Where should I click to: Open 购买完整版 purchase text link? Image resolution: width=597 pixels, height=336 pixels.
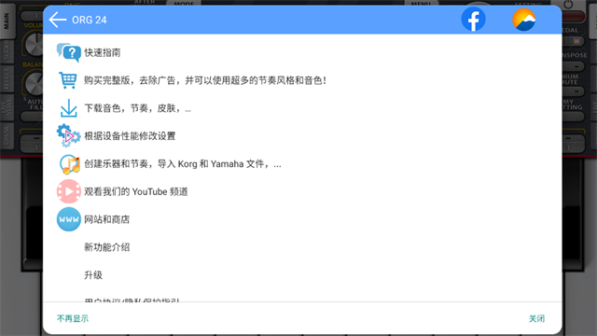(205, 80)
